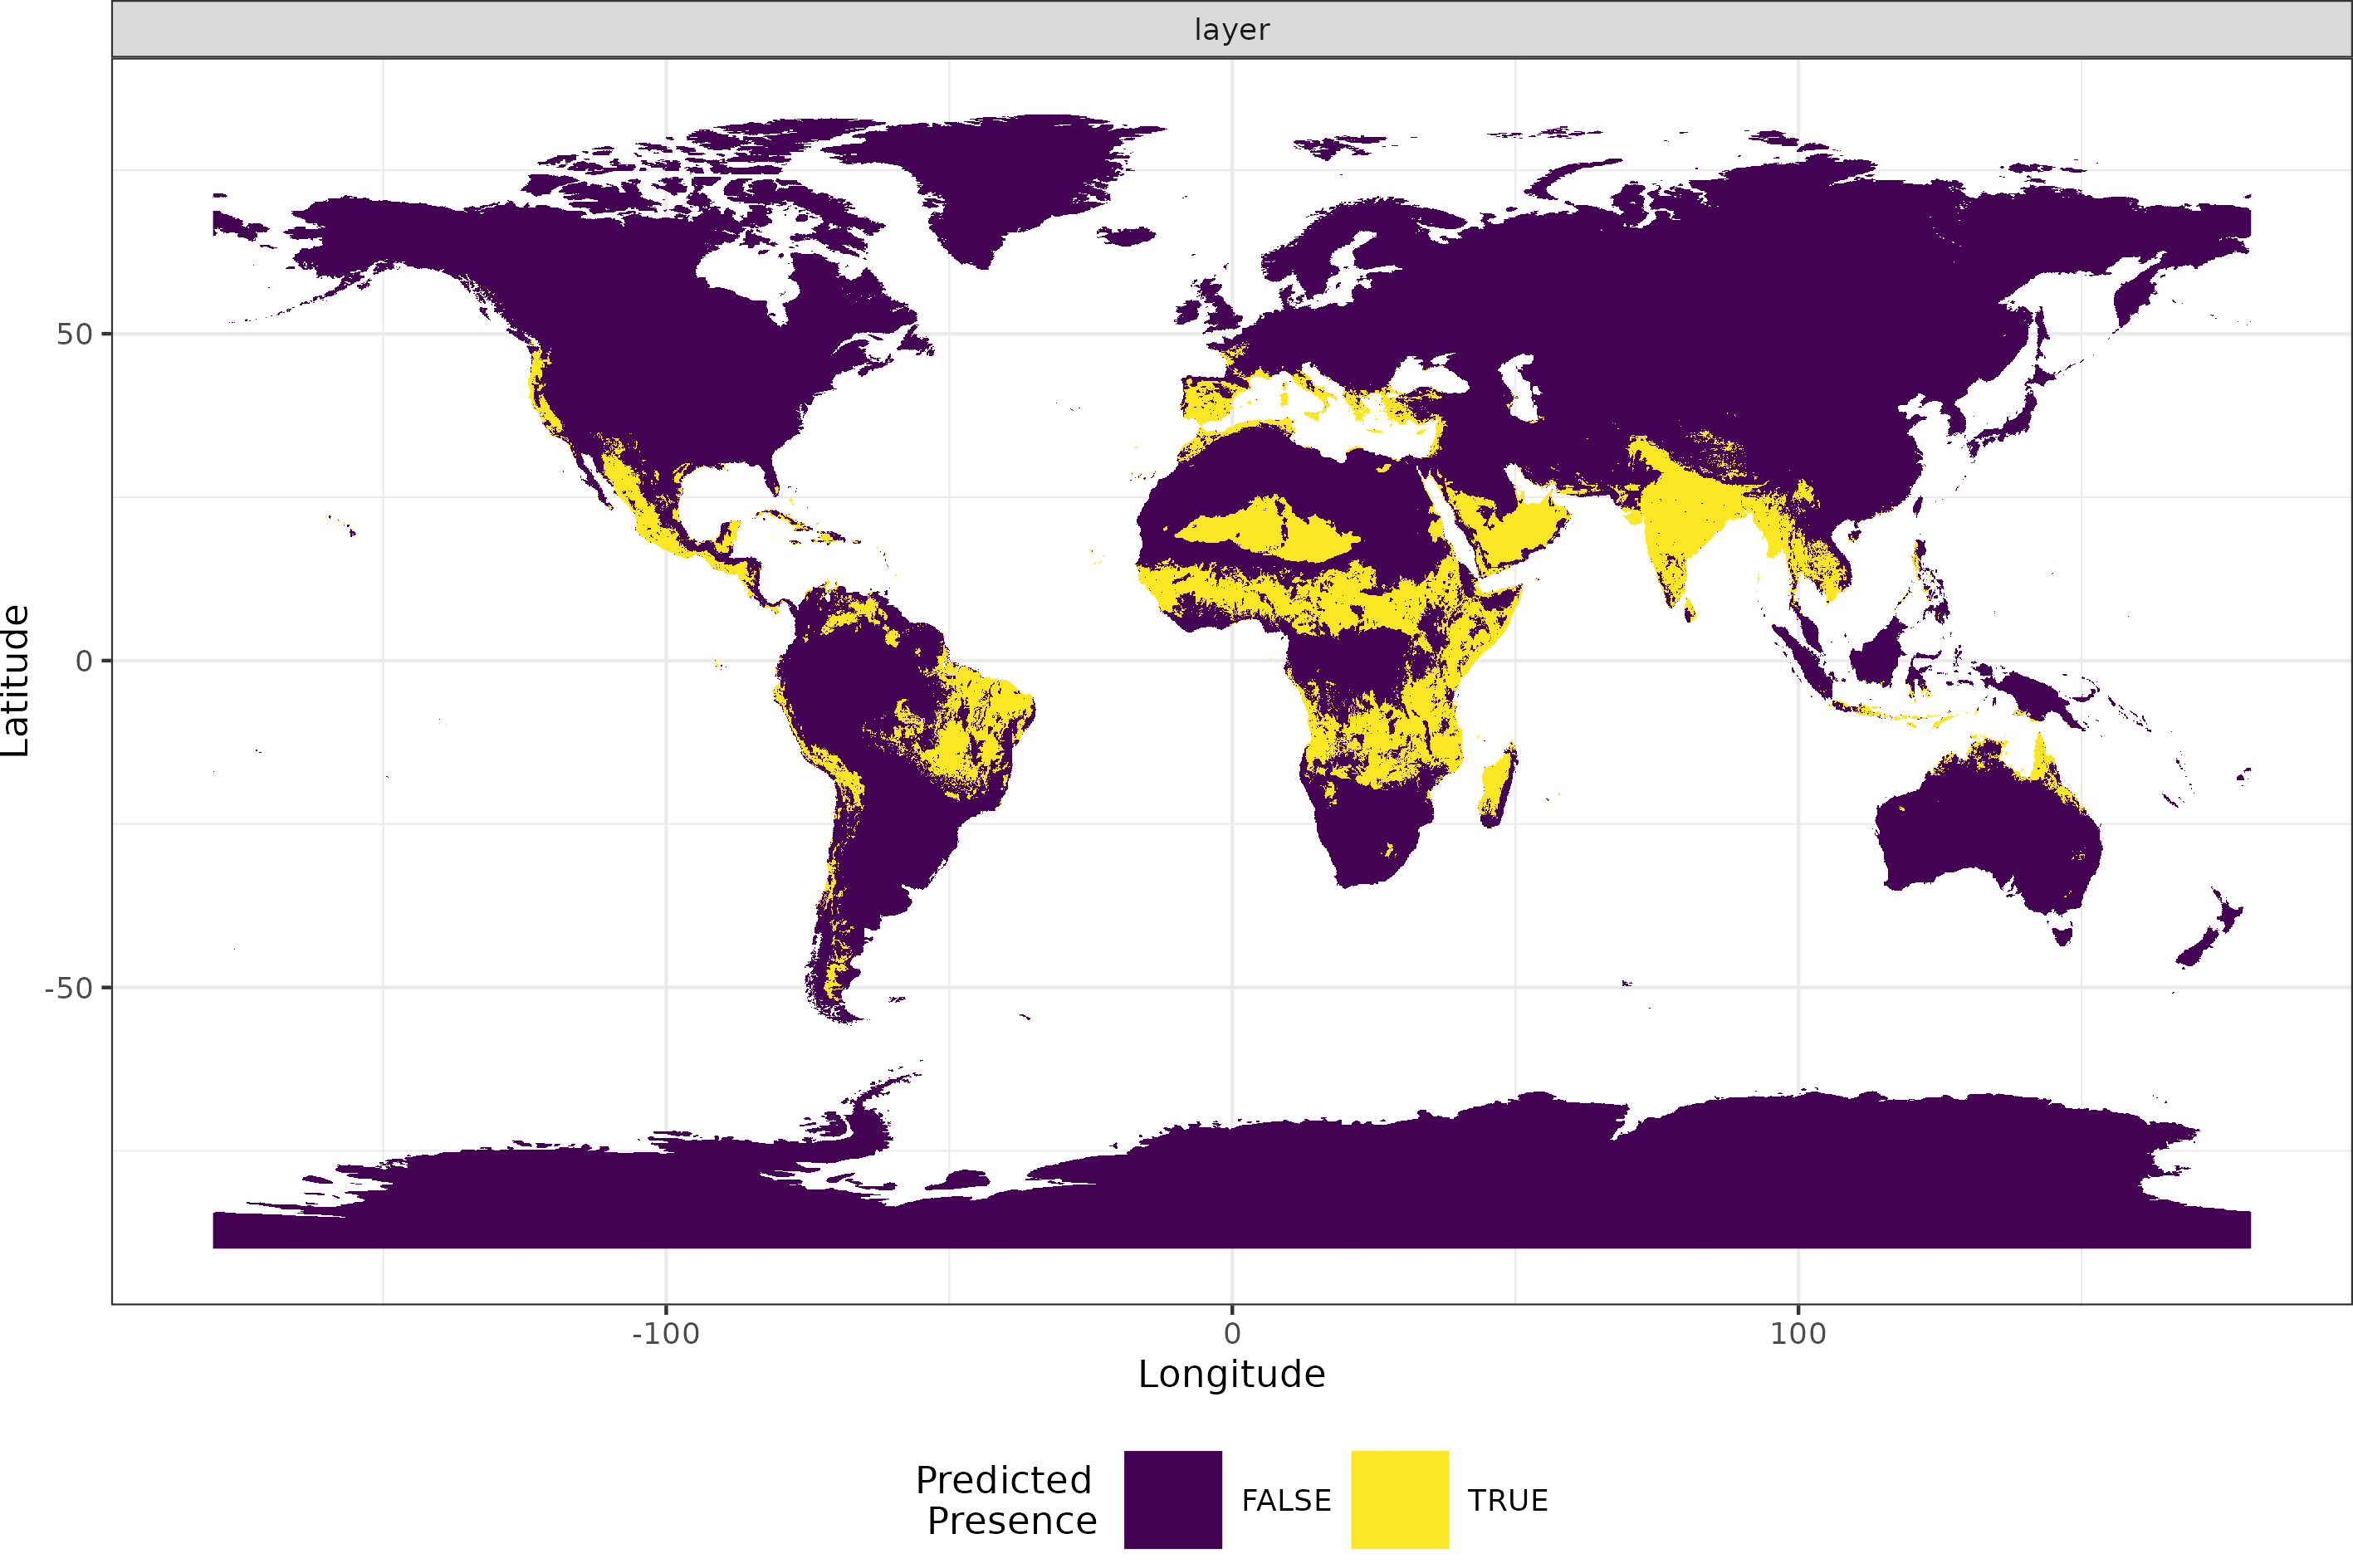Click the 'layer' facet strip title
This screenshot has width=2353, height=1568.
pos(1231,30)
